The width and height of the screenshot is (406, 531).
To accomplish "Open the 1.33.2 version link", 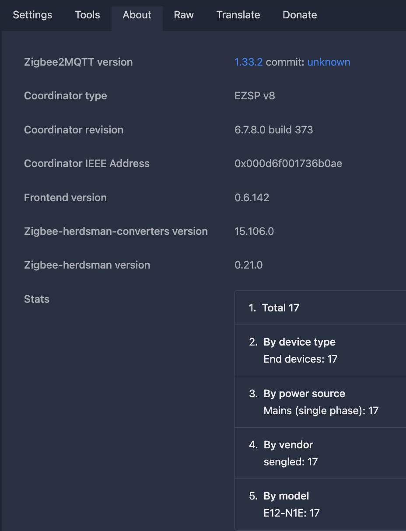I will (248, 62).
